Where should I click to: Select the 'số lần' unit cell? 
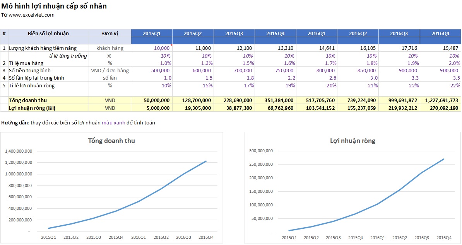click(x=110, y=78)
